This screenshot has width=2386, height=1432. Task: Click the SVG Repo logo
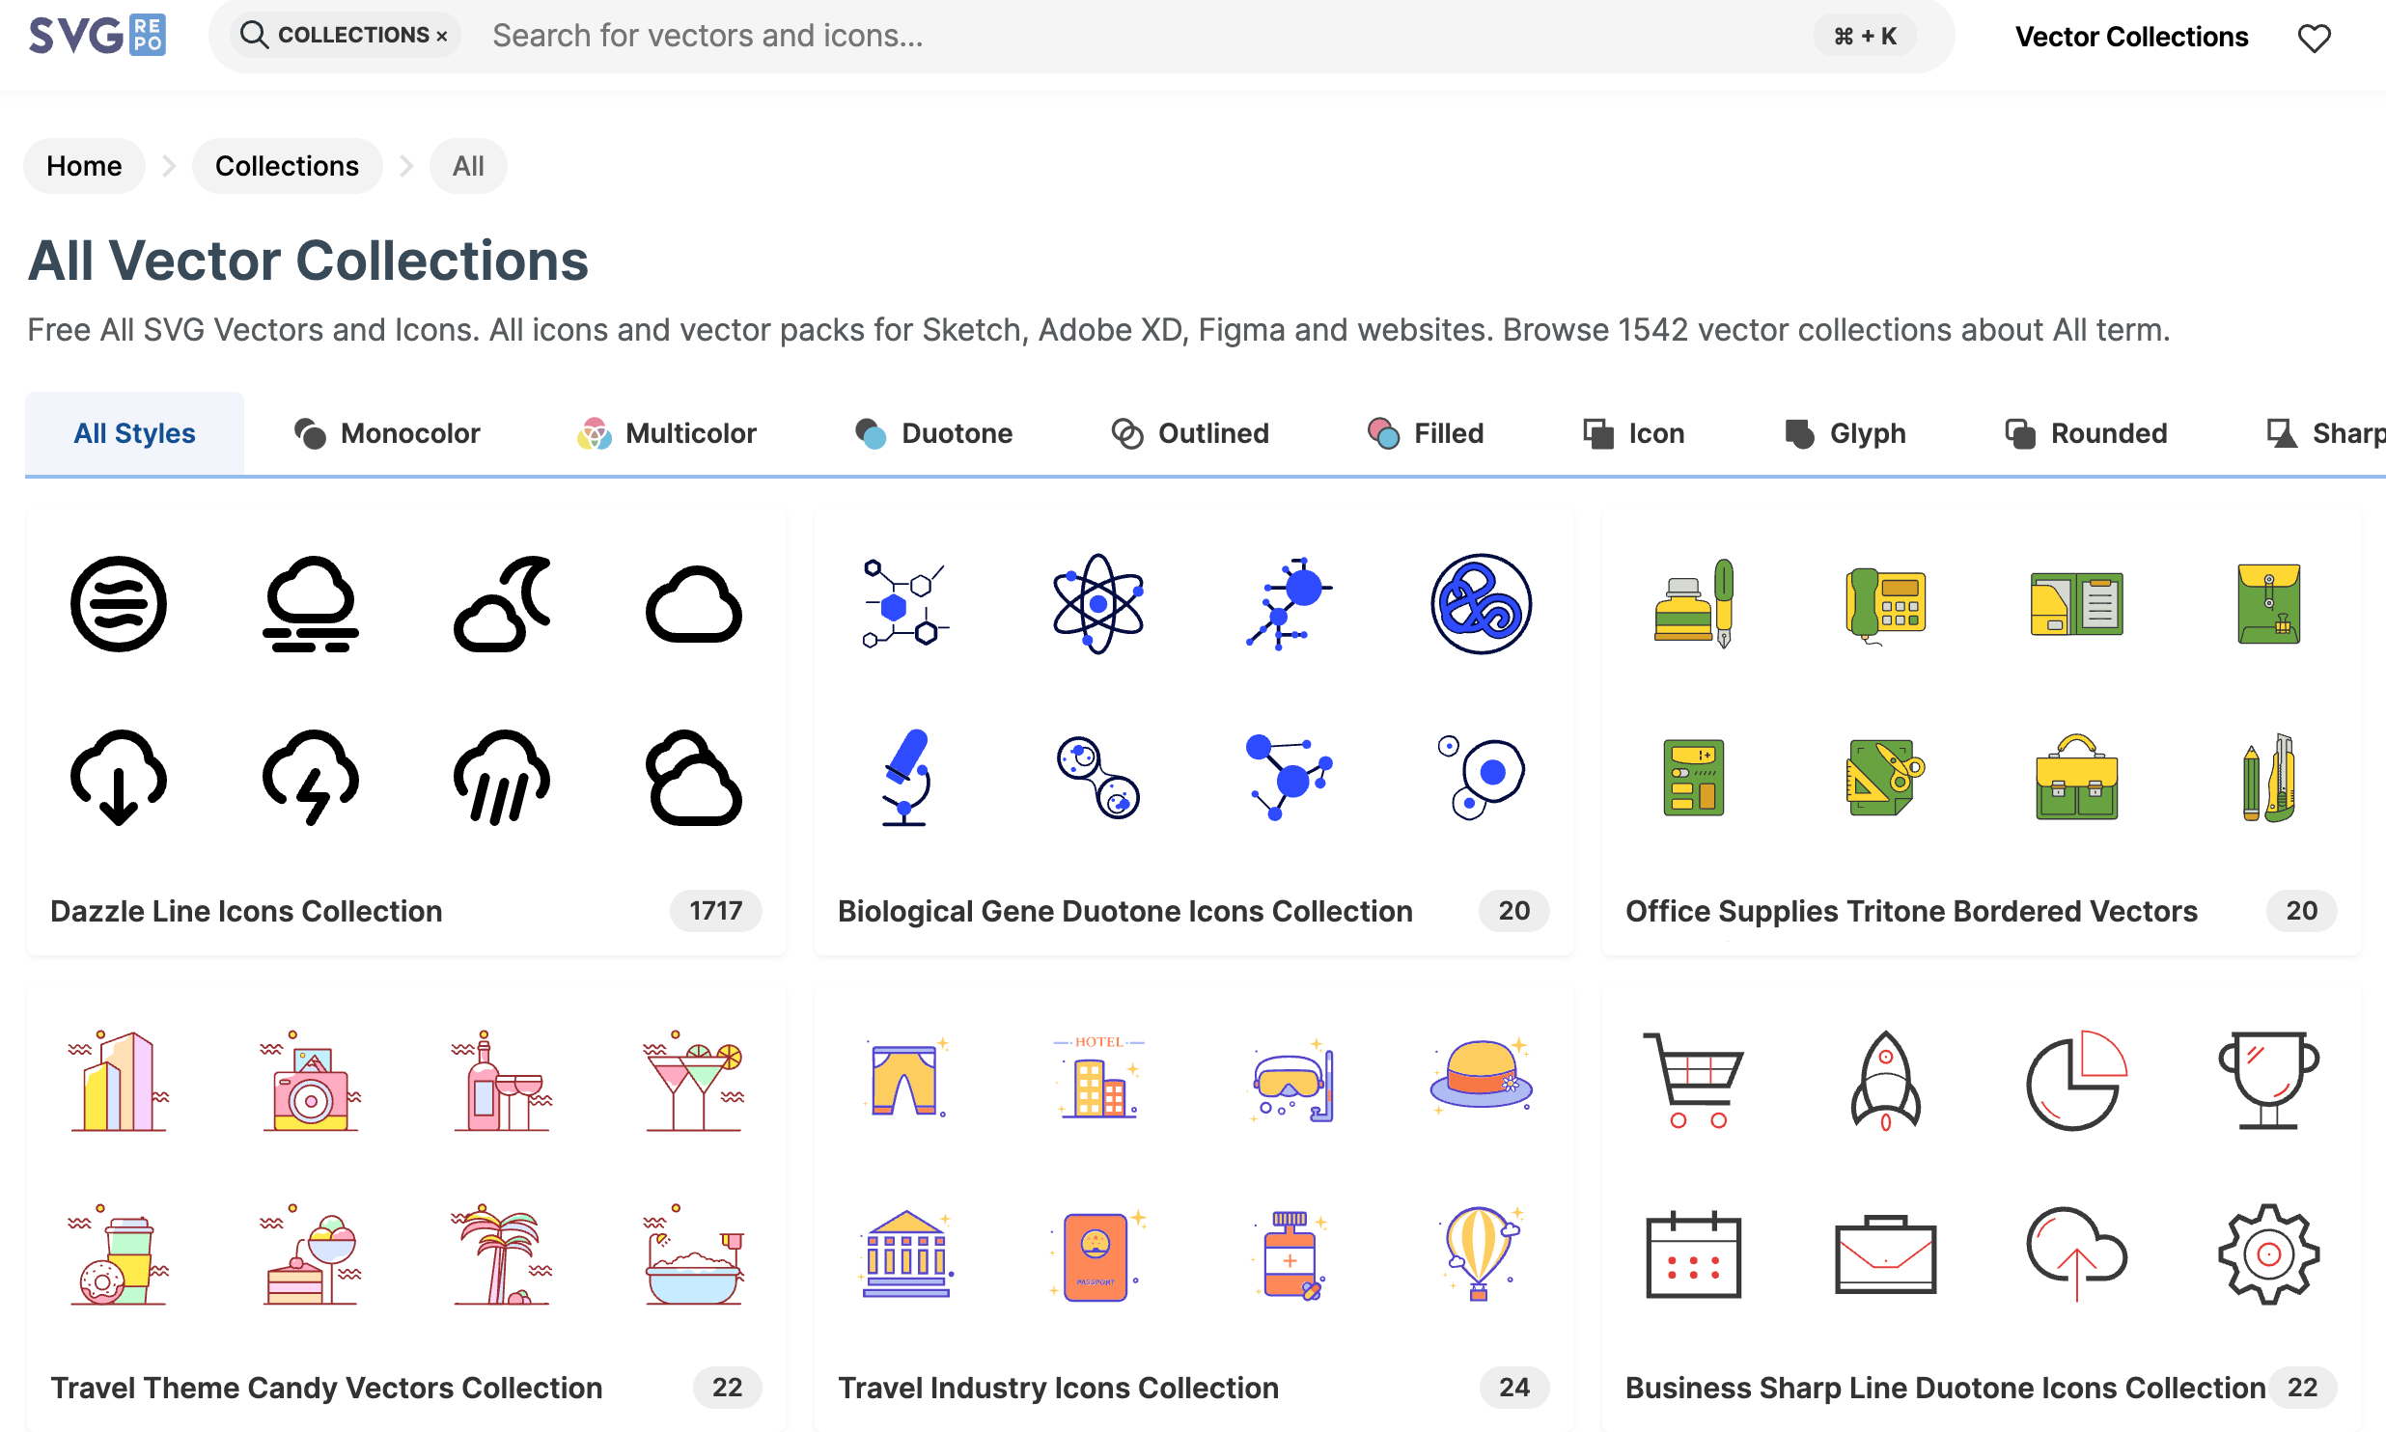tap(97, 36)
